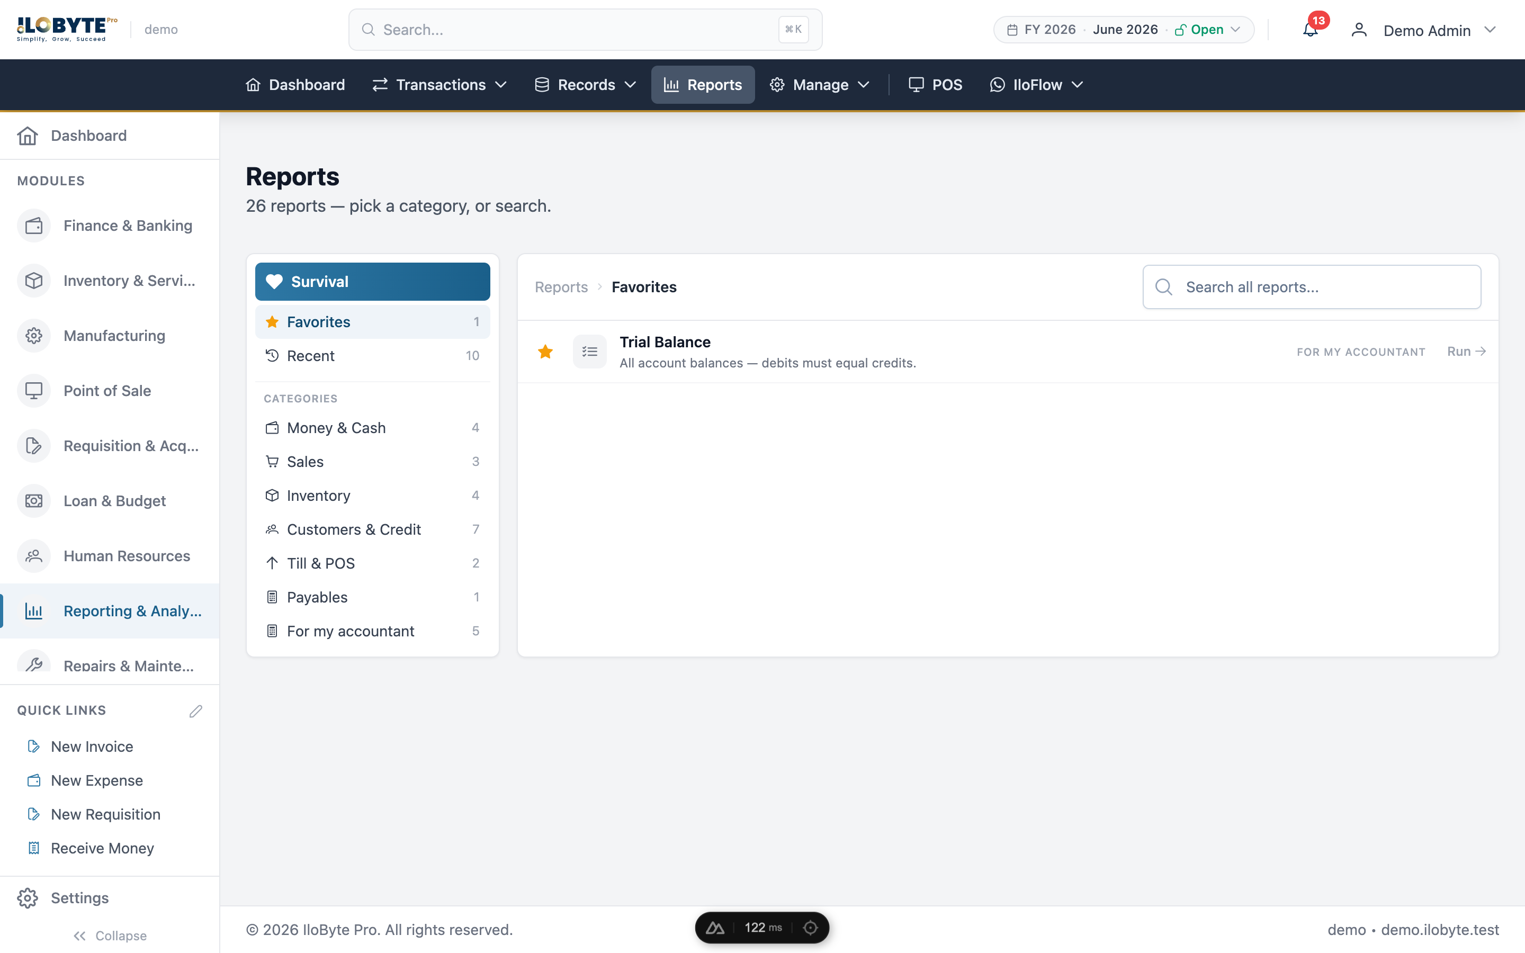Open Customers & Credit category
Image resolution: width=1525 pixels, height=953 pixels.
click(372, 529)
